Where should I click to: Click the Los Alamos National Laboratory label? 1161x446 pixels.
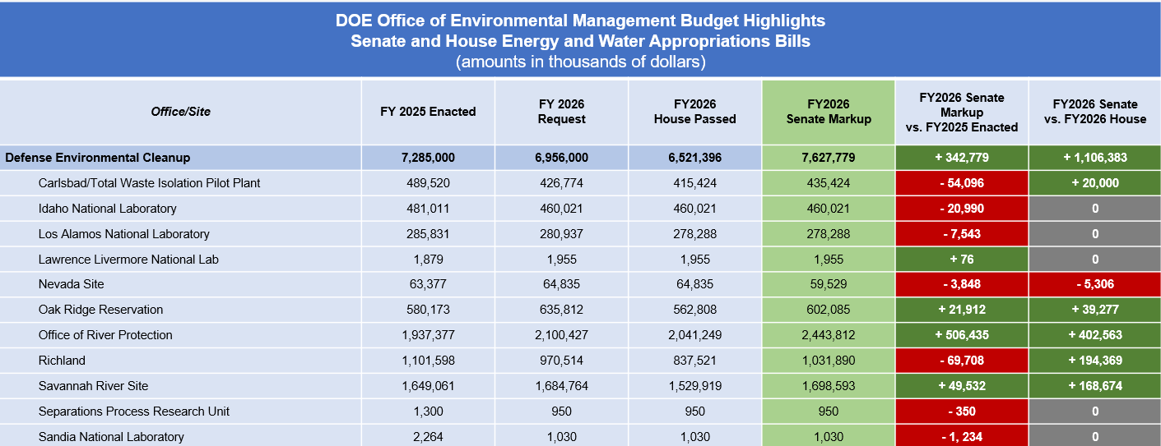[x=124, y=234]
